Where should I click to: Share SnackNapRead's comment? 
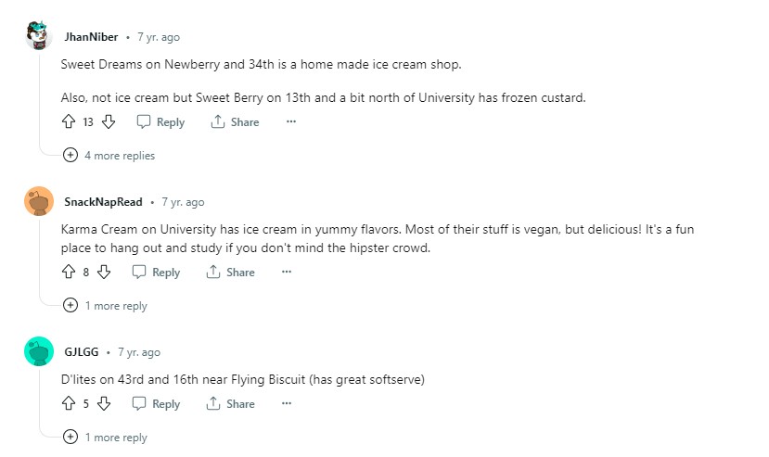pos(230,273)
